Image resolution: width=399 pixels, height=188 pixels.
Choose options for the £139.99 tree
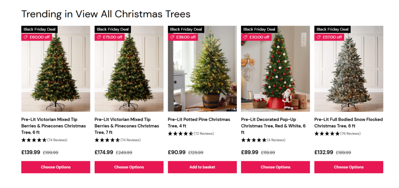tap(56, 167)
